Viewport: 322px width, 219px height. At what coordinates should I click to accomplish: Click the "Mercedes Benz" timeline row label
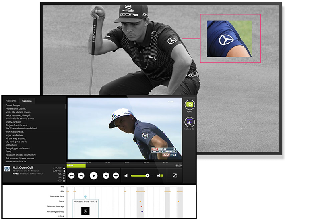pos(57,196)
